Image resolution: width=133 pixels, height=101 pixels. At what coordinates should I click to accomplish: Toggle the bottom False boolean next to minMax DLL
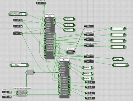[x=88, y=79]
